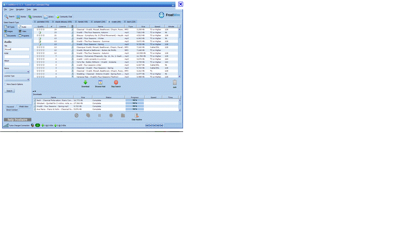401x225 pixels.
Task: Click the Album input field
Action: (x=17, y=64)
